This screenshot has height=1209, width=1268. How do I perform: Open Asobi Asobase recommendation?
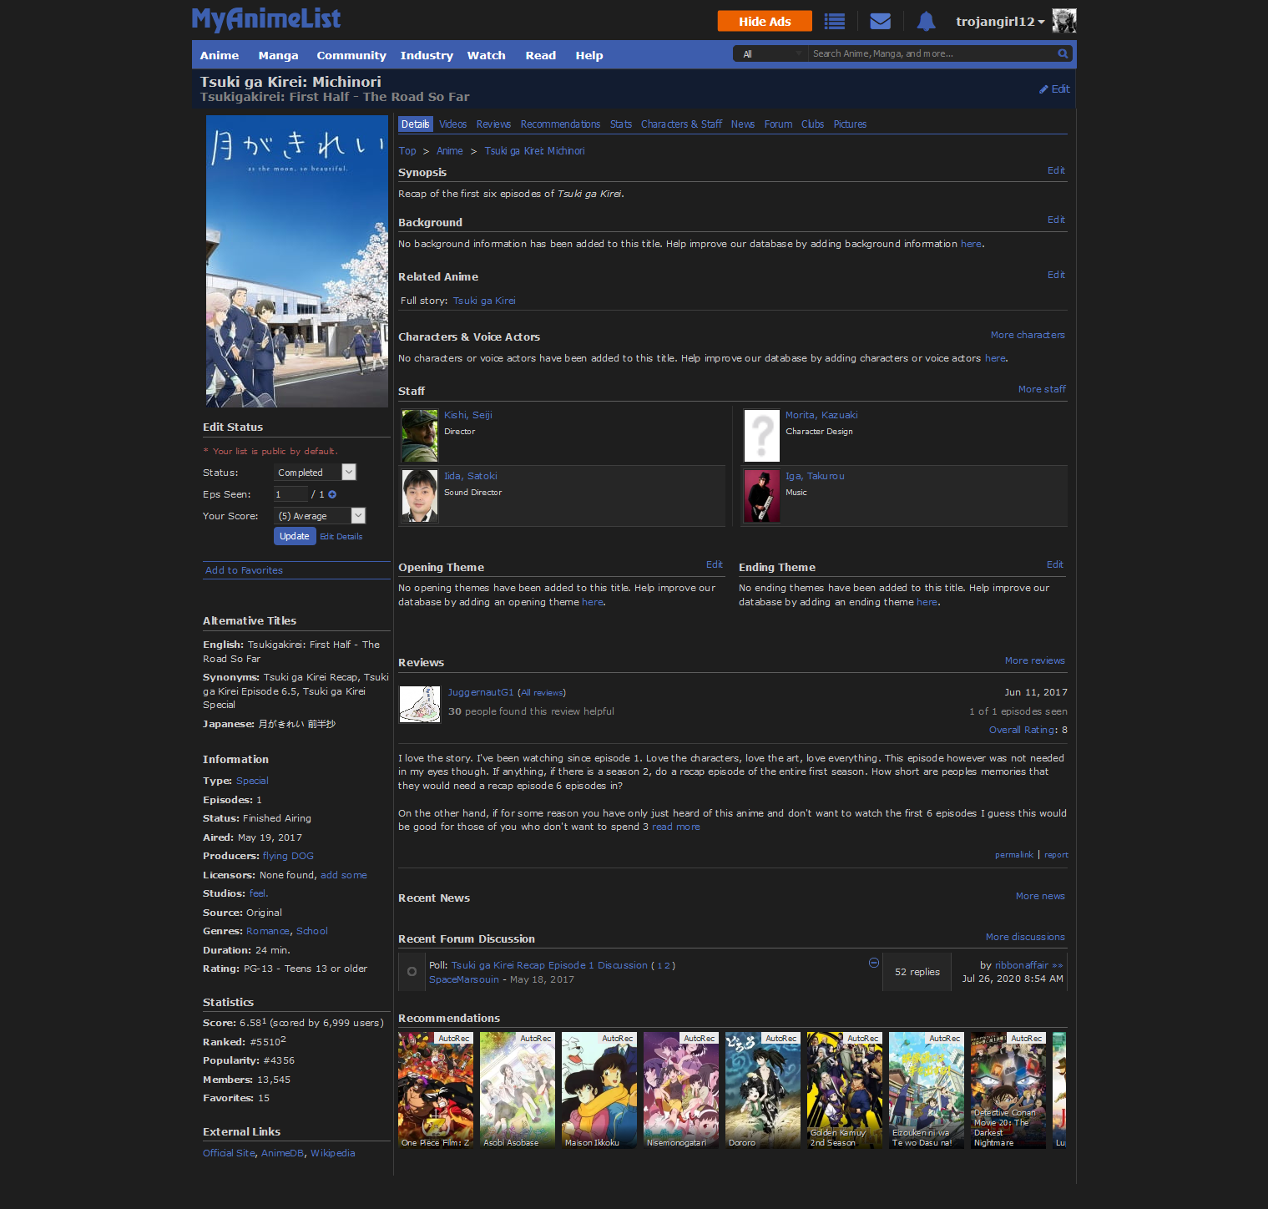tap(518, 1090)
